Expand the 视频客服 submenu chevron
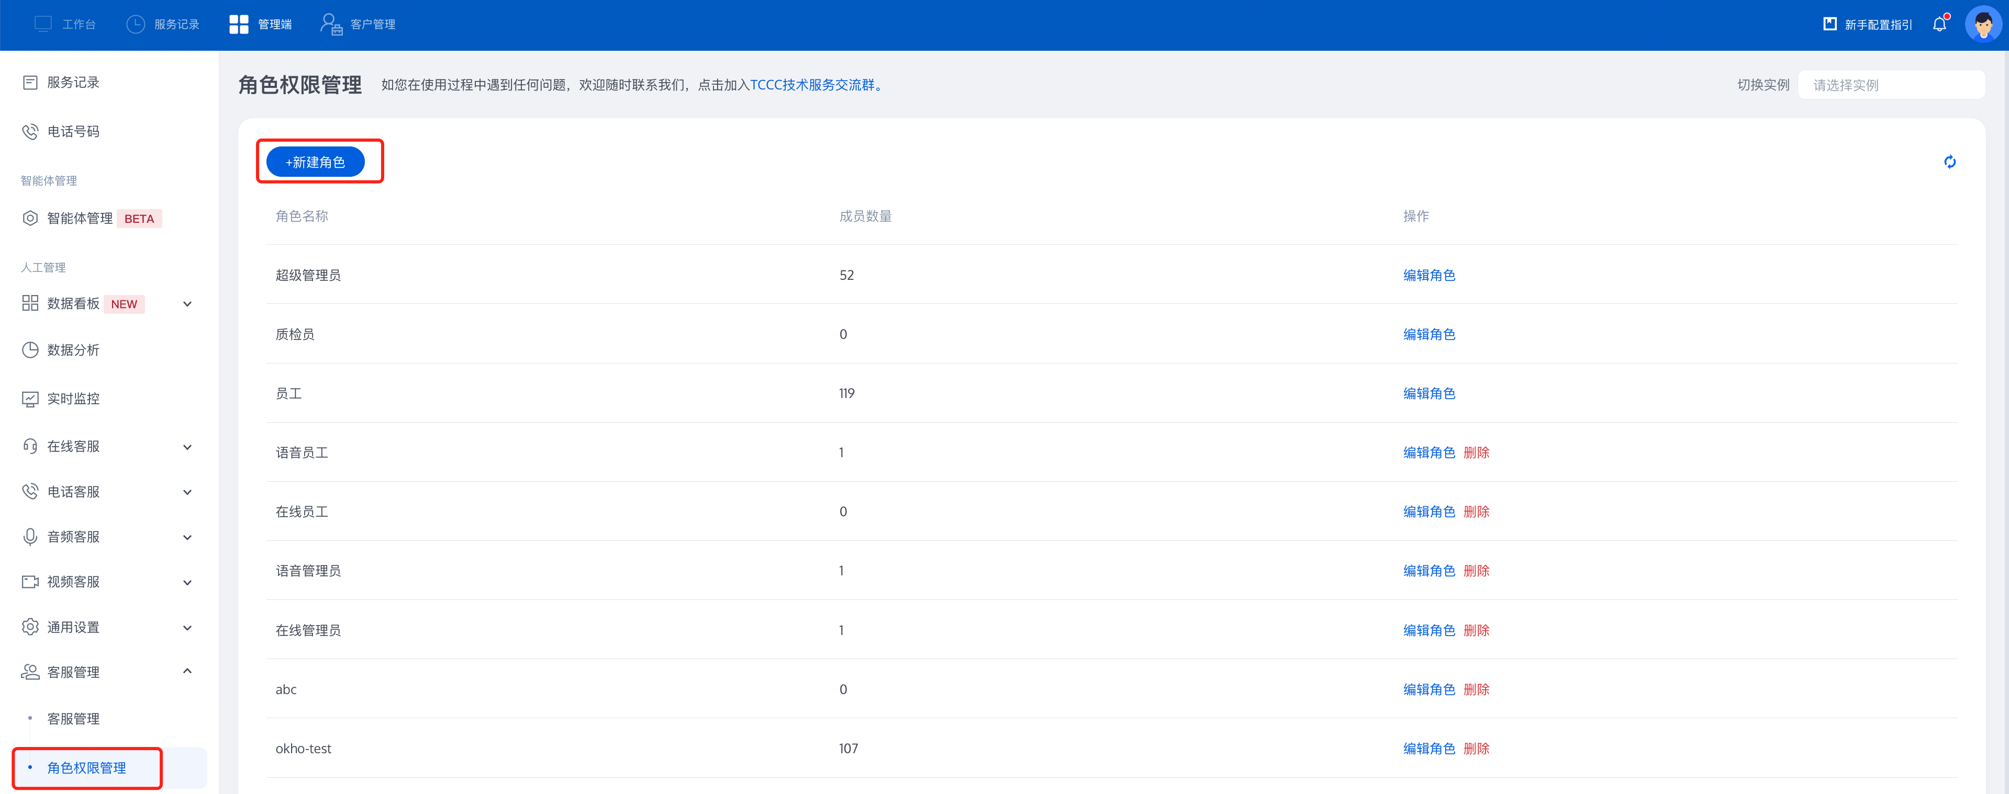The width and height of the screenshot is (2009, 794). 187,583
